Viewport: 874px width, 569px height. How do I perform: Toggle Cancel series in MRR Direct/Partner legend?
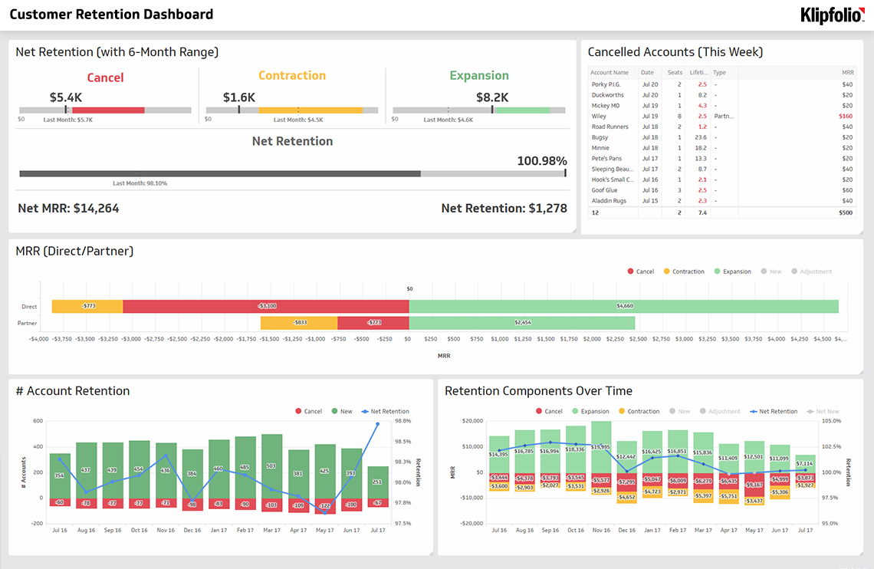(640, 271)
